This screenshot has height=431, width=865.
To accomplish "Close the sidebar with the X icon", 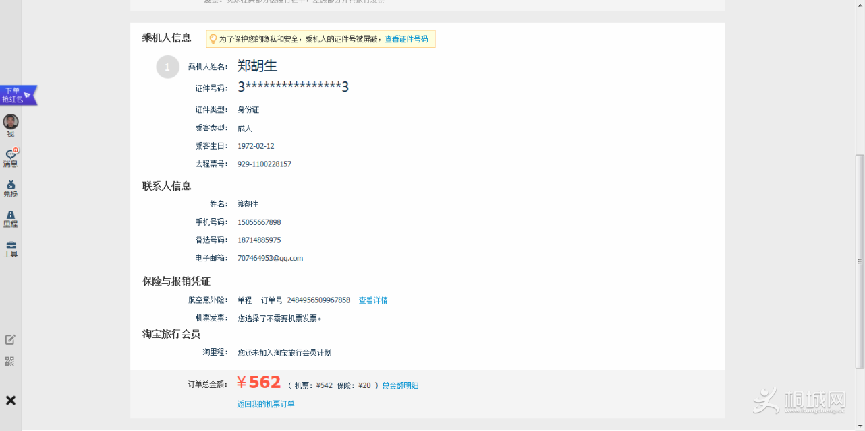I will point(11,401).
